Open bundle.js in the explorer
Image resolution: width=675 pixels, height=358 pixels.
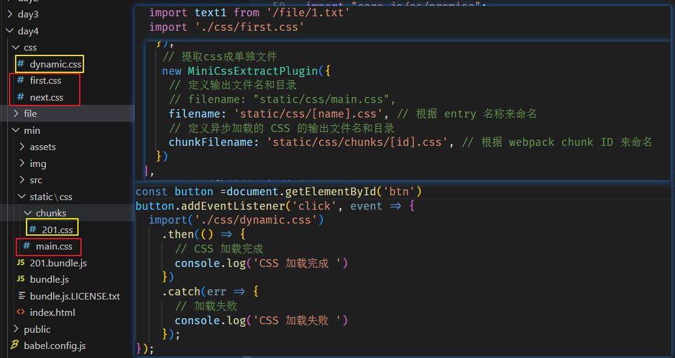tap(49, 279)
